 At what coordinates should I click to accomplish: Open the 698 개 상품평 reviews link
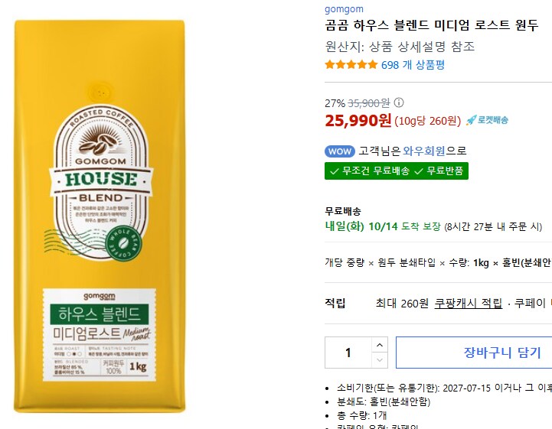[x=413, y=65]
